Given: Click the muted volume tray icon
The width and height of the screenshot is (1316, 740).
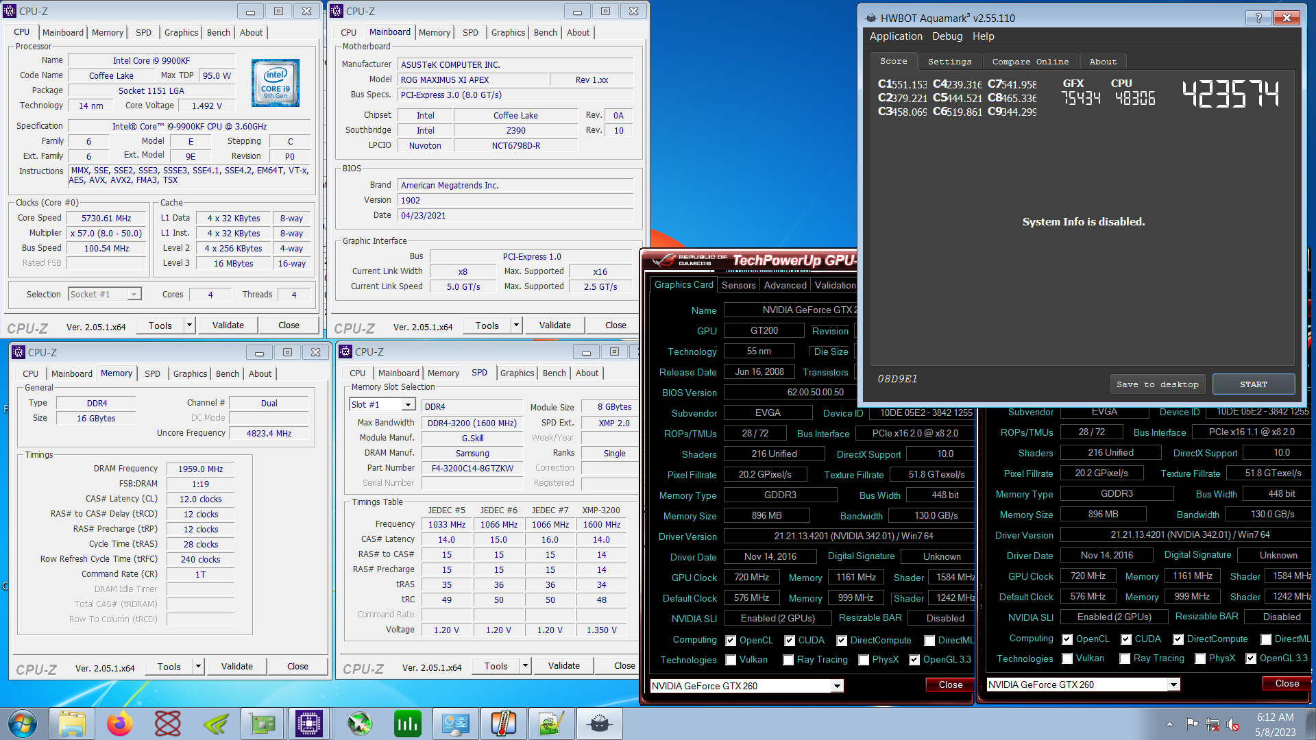Looking at the screenshot, I should click(x=1233, y=724).
